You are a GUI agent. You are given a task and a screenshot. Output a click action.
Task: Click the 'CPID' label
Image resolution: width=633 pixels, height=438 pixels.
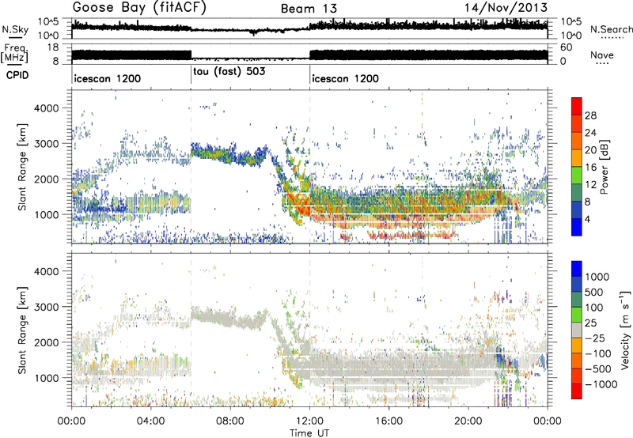(17, 75)
